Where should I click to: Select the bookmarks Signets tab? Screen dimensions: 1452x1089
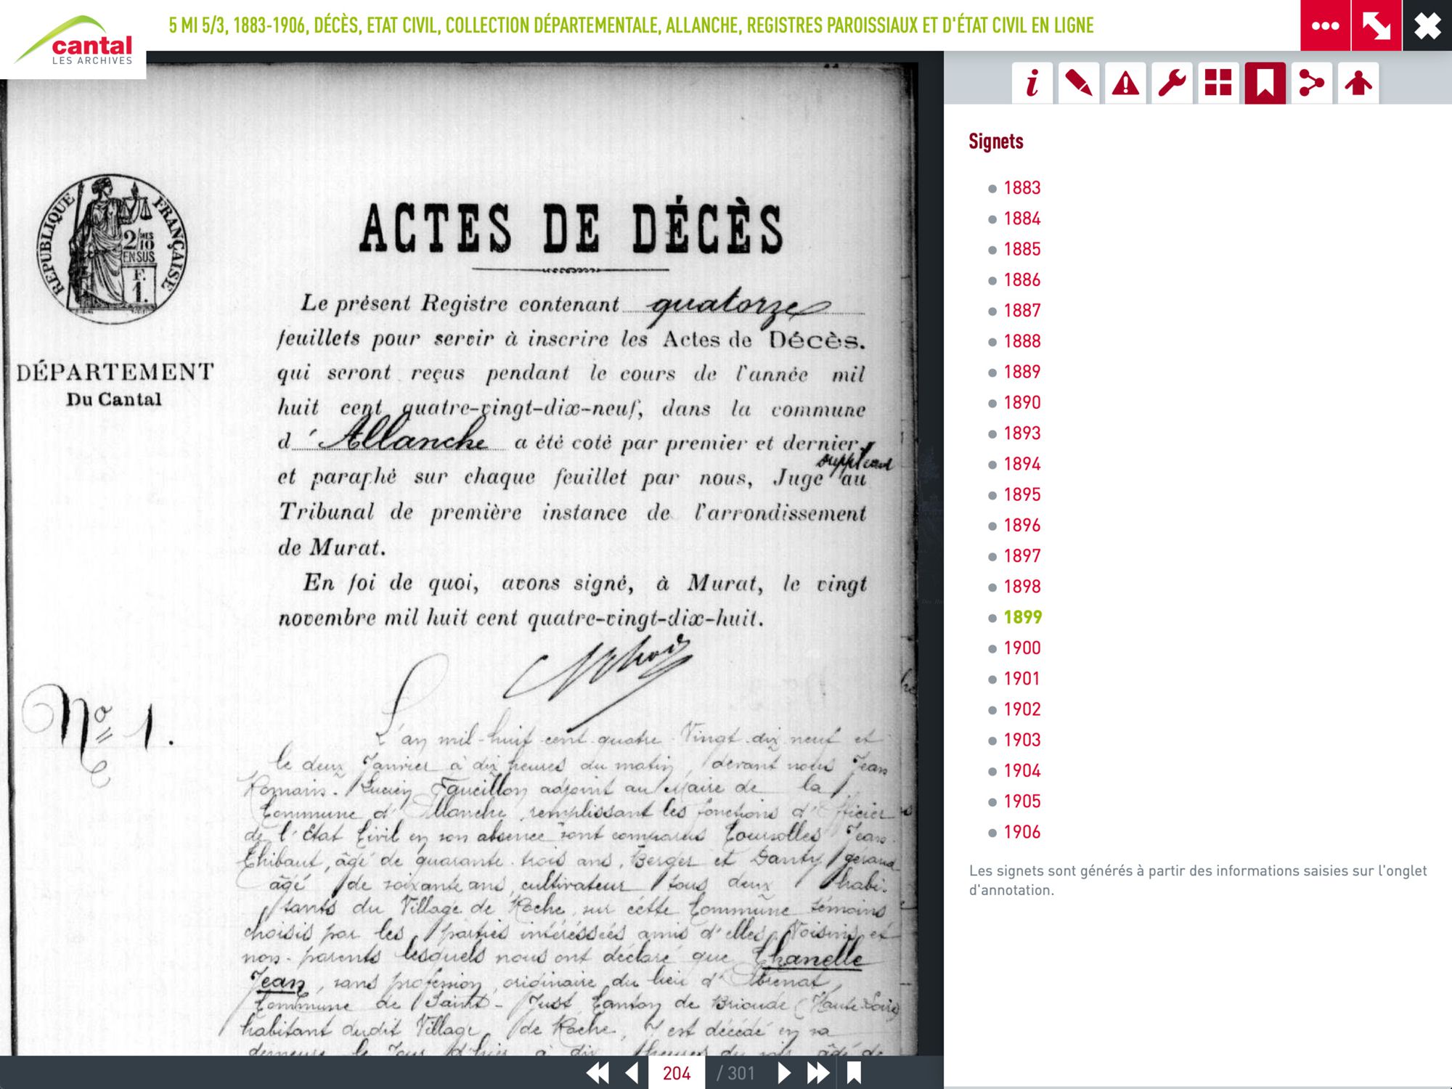pyautogui.click(x=1265, y=83)
